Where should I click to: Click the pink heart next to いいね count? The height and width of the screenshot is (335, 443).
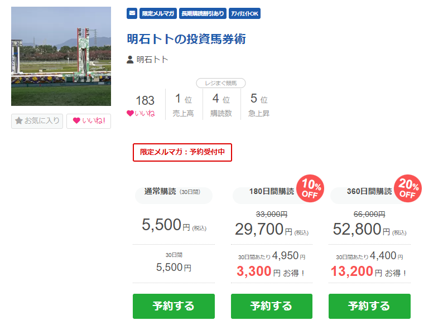130,114
